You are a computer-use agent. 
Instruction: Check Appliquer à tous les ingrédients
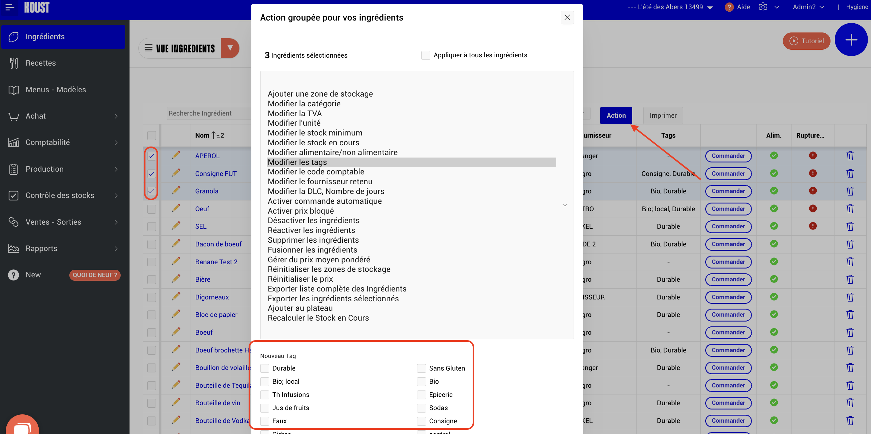(x=426, y=55)
